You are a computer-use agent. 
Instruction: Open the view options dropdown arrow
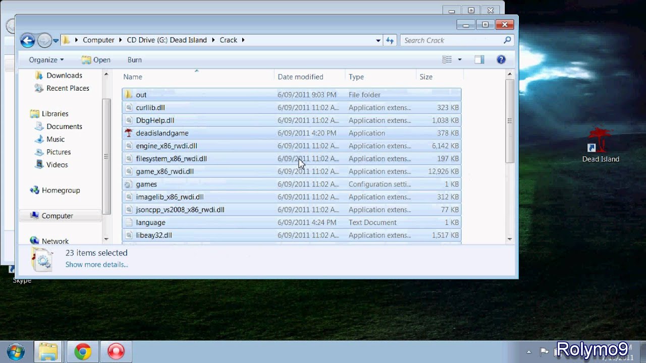(x=459, y=59)
